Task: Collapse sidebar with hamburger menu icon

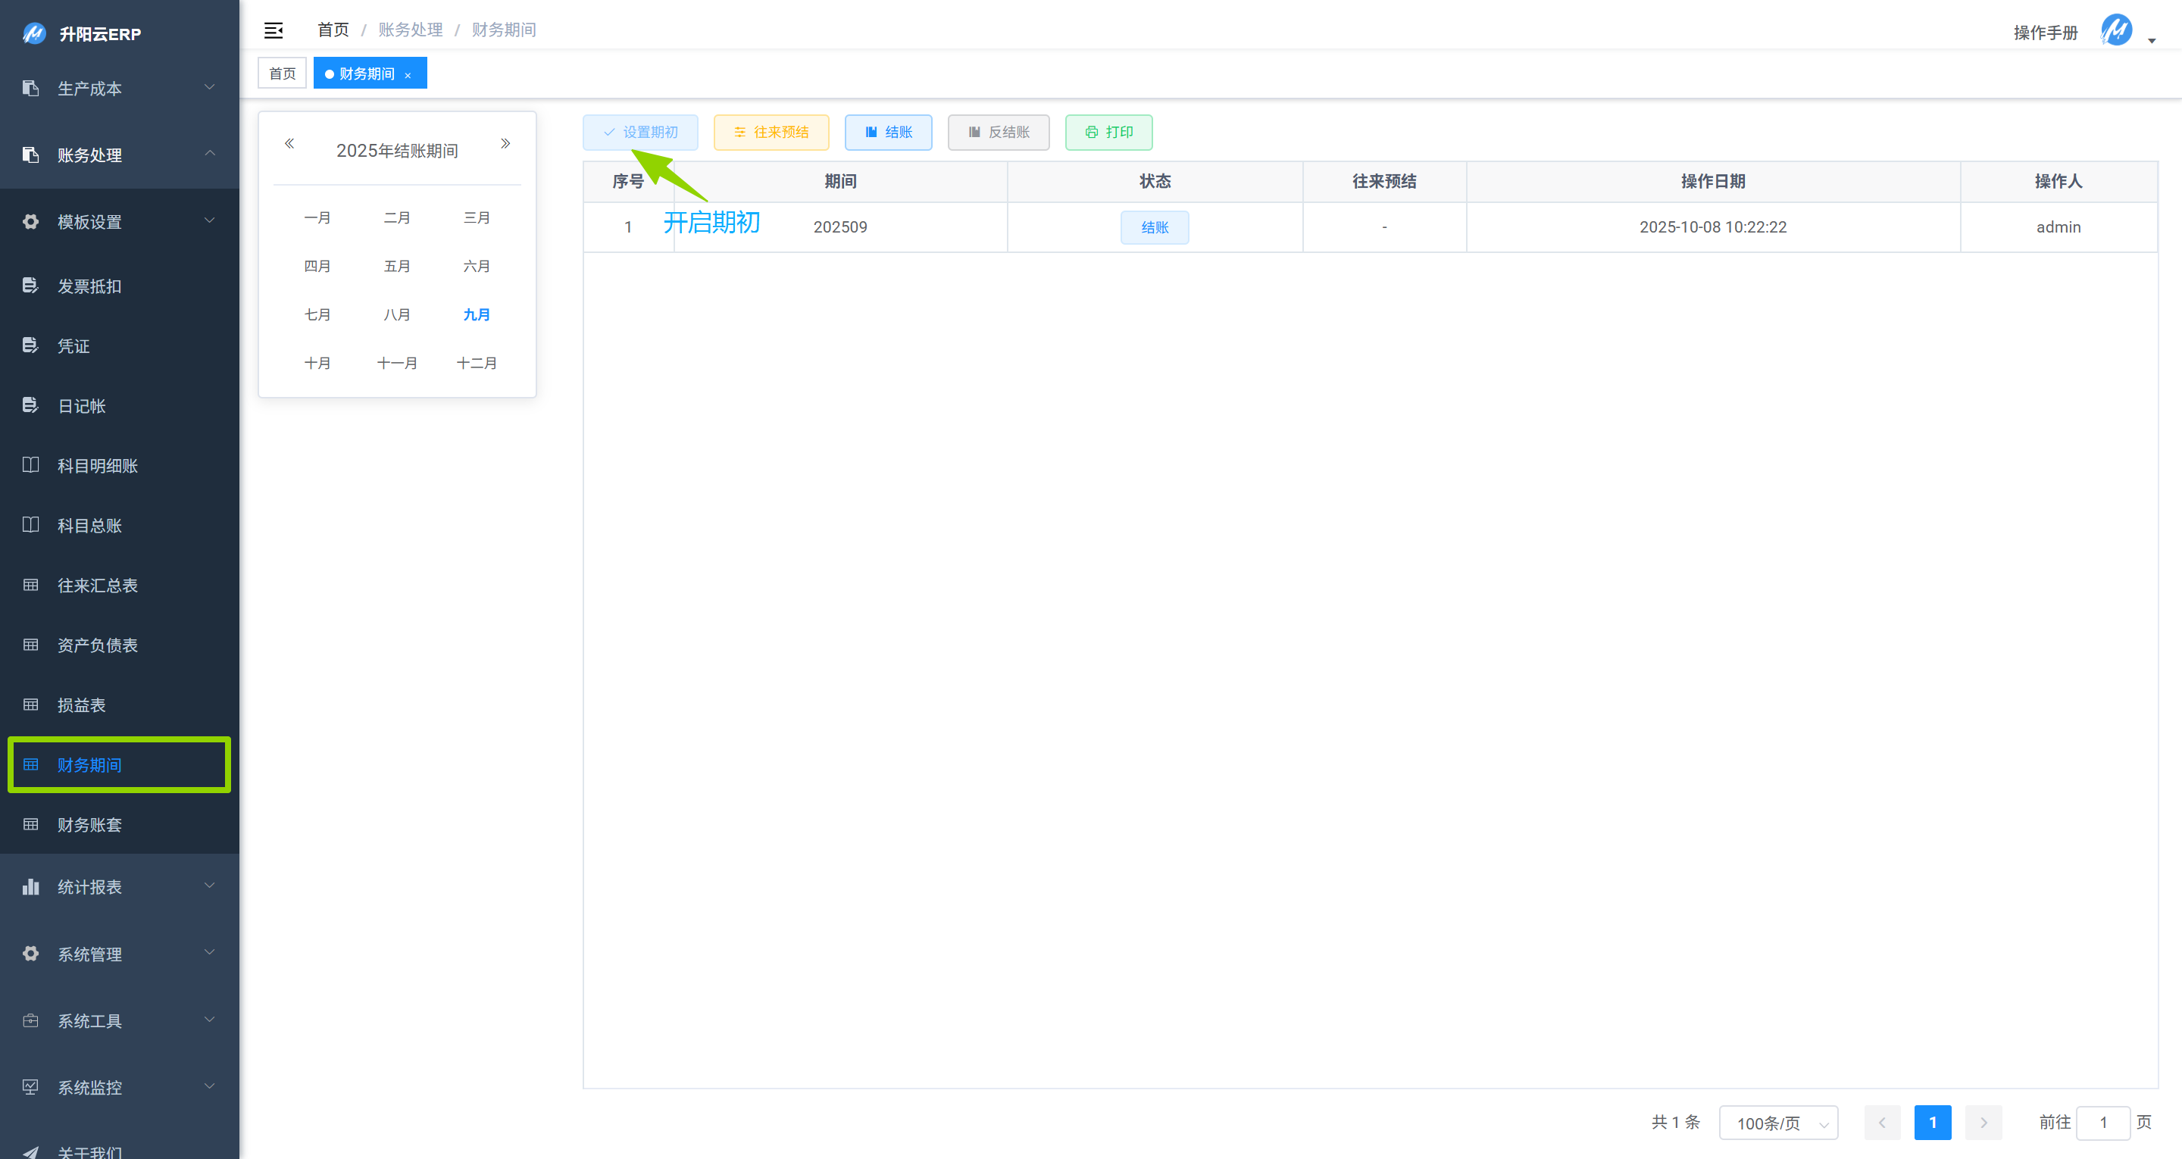Action: pyautogui.click(x=273, y=30)
